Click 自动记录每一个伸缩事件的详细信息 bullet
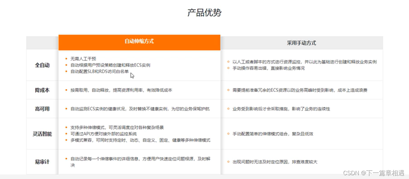 [x=141, y=162]
